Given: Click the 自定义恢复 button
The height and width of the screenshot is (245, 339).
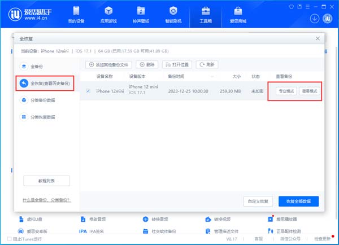Looking at the screenshot, I should 258,202.
